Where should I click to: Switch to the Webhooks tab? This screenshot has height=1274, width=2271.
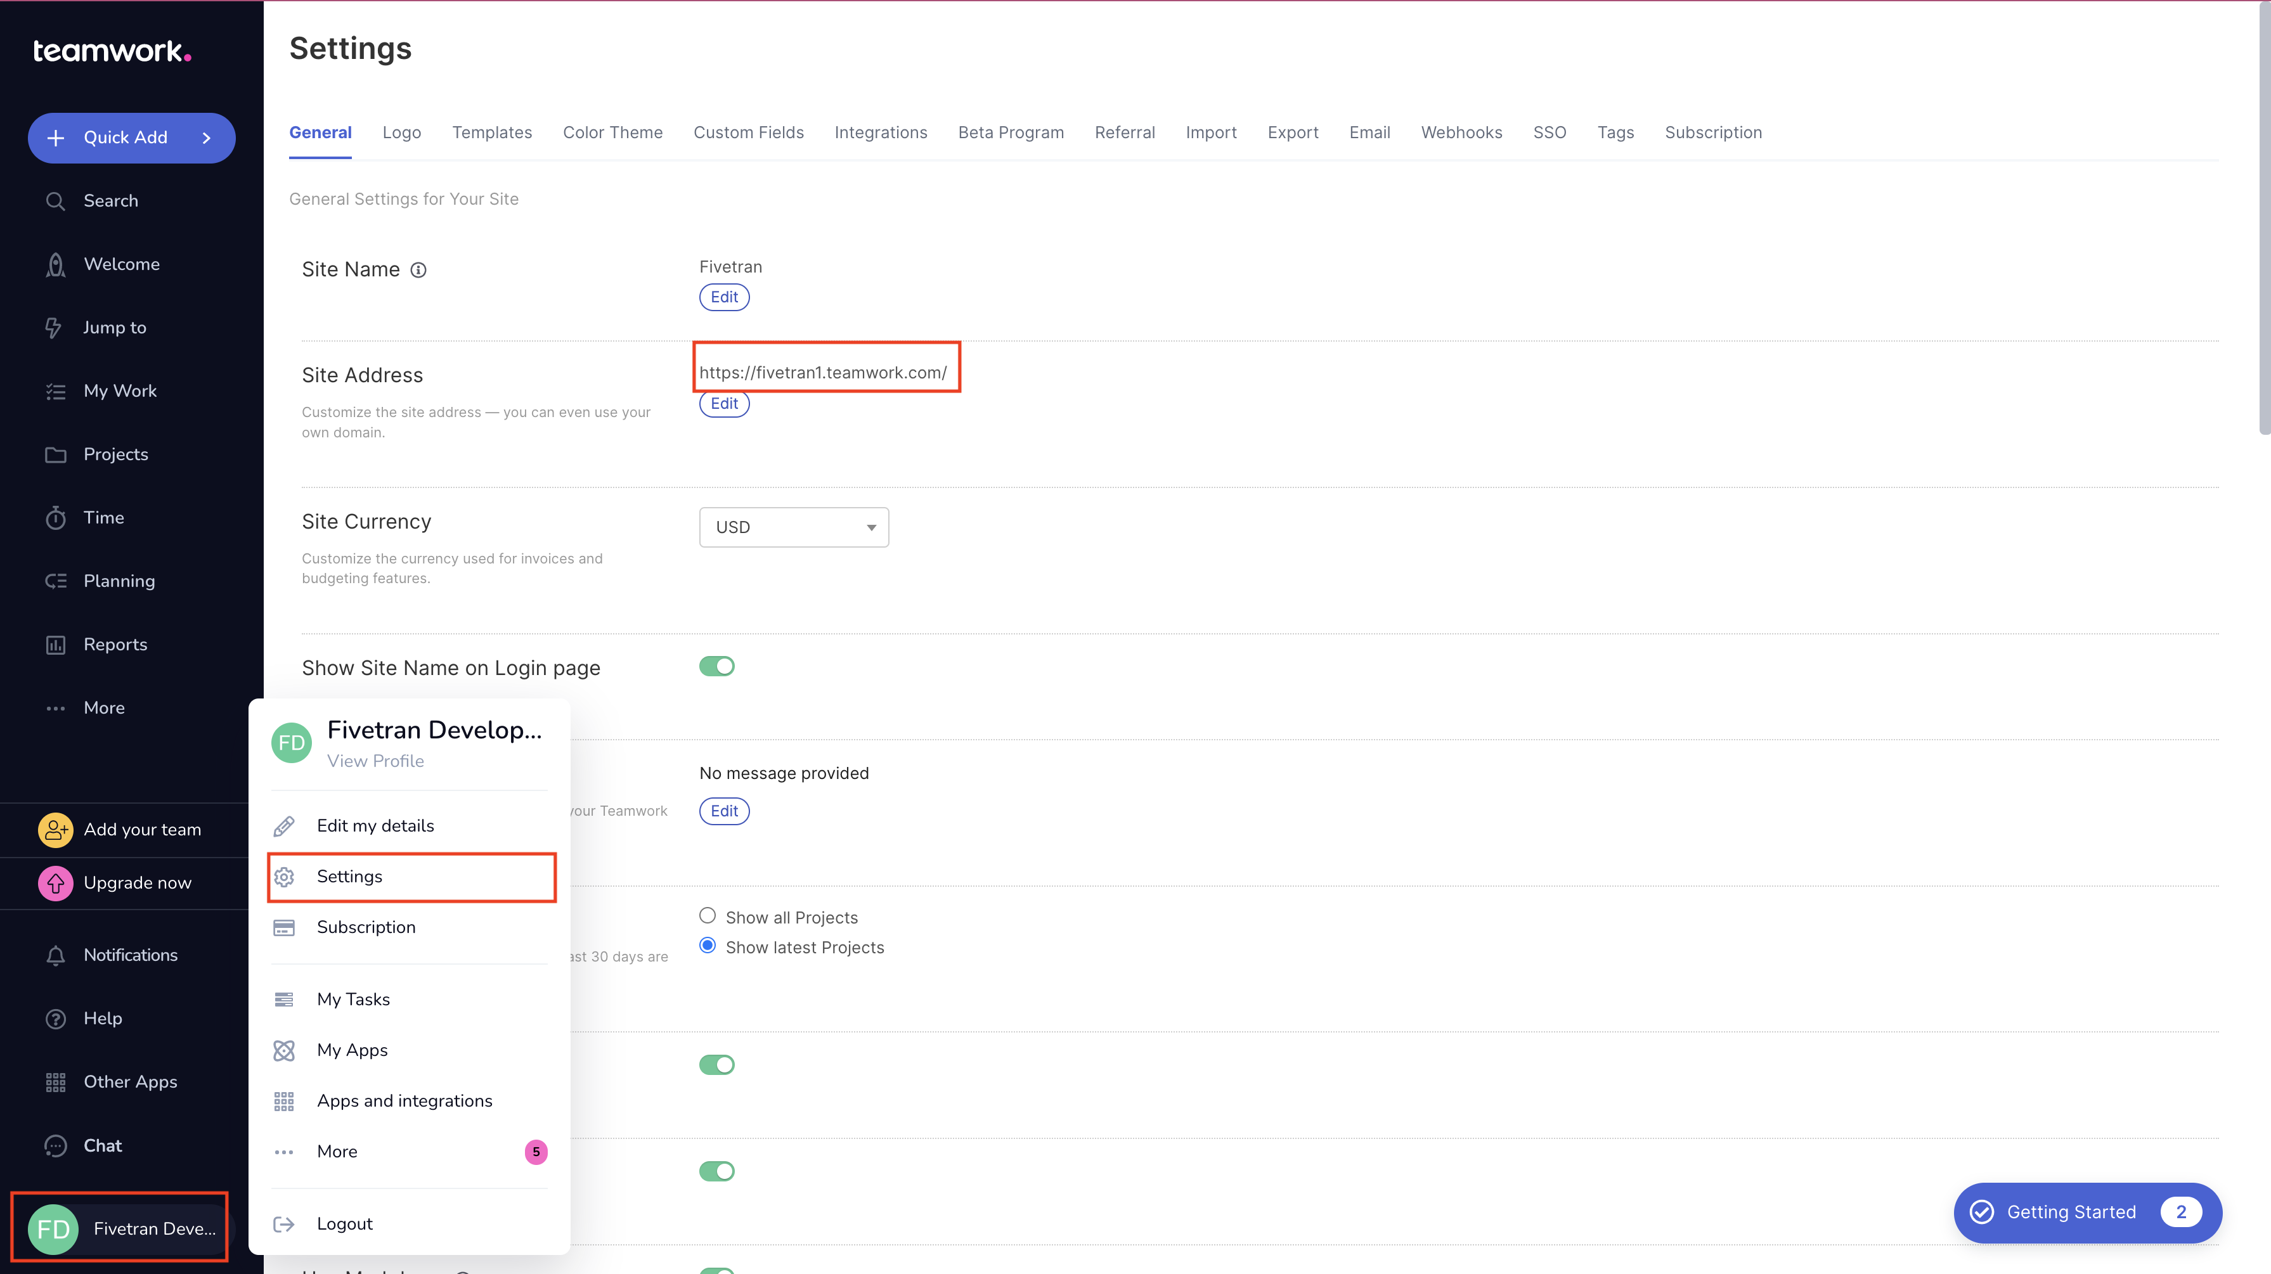(x=1461, y=132)
